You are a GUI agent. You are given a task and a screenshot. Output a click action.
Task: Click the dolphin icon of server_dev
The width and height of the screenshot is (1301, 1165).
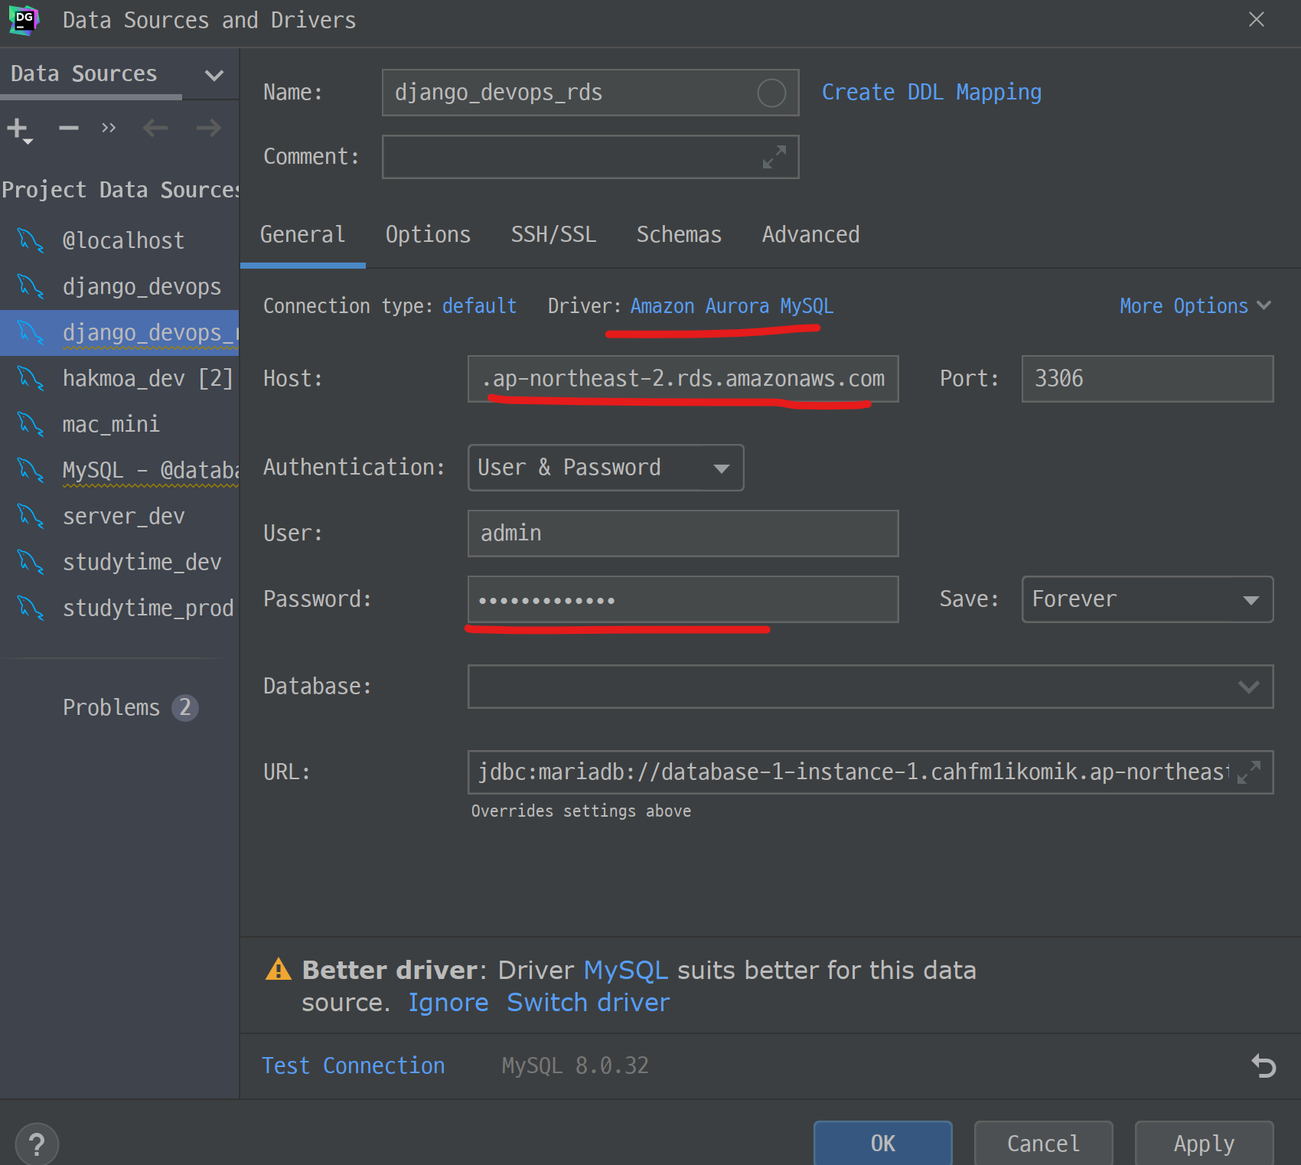click(31, 517)
